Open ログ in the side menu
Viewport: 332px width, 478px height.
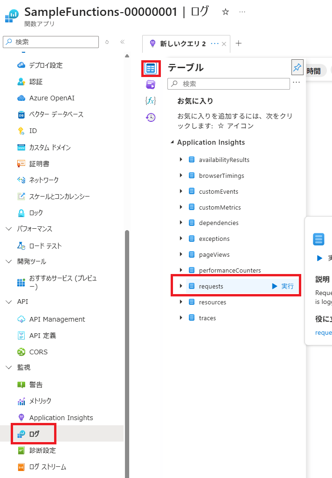coord(35,434)
